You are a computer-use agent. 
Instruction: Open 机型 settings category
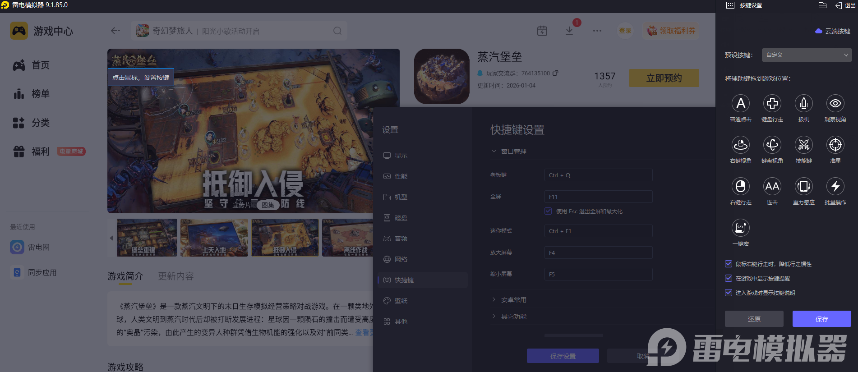tap(423, 197)
